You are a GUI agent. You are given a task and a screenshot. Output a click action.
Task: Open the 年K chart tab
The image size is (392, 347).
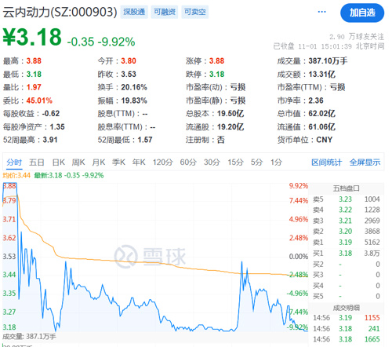pos(139,163)
